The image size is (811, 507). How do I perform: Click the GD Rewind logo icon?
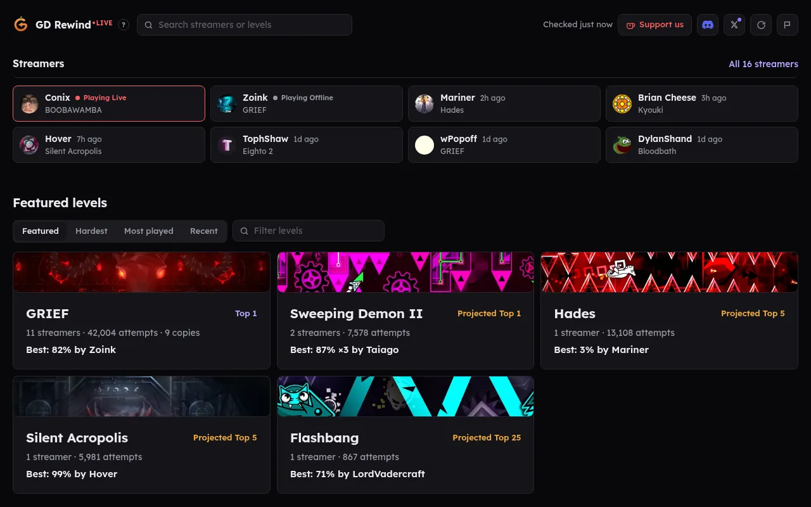[x=21, y=25]
